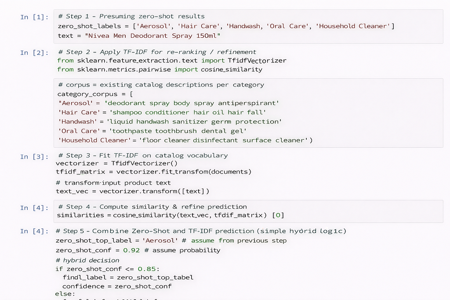
Task: Click the vectorizer = TfidfVectorizer() line
Action: [x=116, y=163]
